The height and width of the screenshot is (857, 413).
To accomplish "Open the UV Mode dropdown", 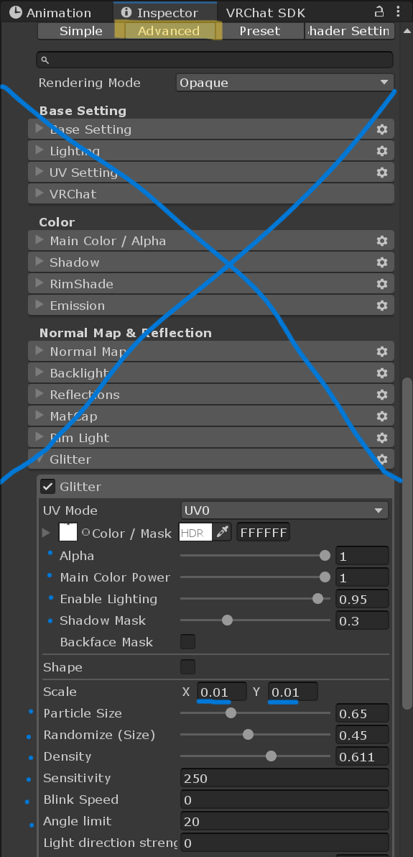I will pos(284,510).
